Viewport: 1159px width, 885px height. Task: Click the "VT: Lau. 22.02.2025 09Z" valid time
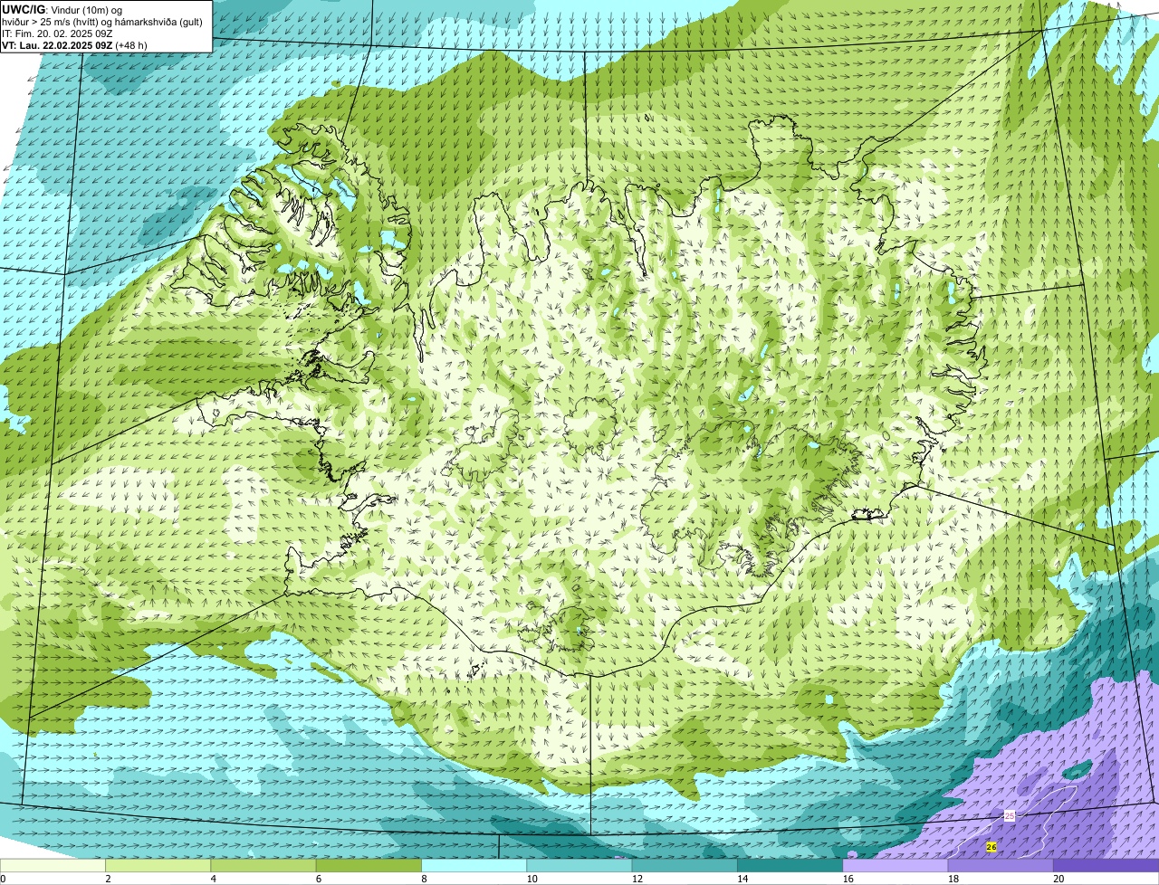[x=56, y=44]
